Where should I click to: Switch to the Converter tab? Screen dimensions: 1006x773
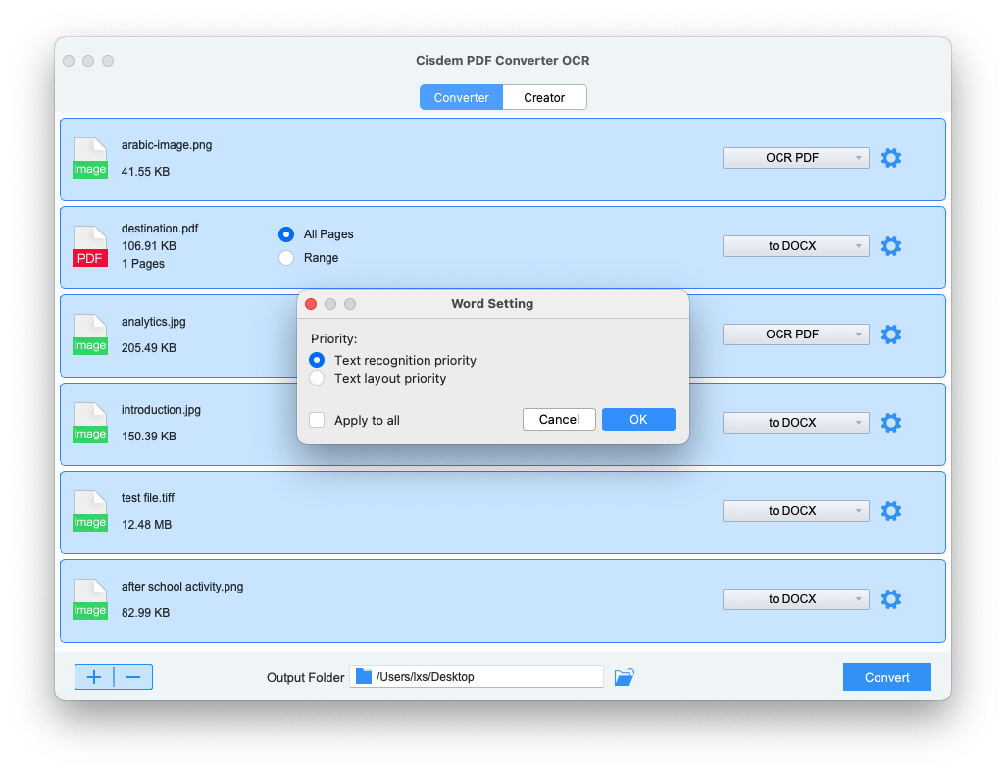pos(461,97)
